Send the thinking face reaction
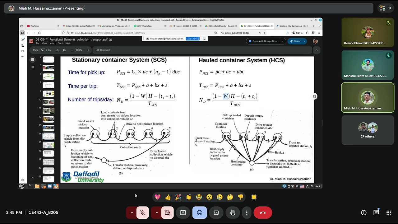 point(230,197)
